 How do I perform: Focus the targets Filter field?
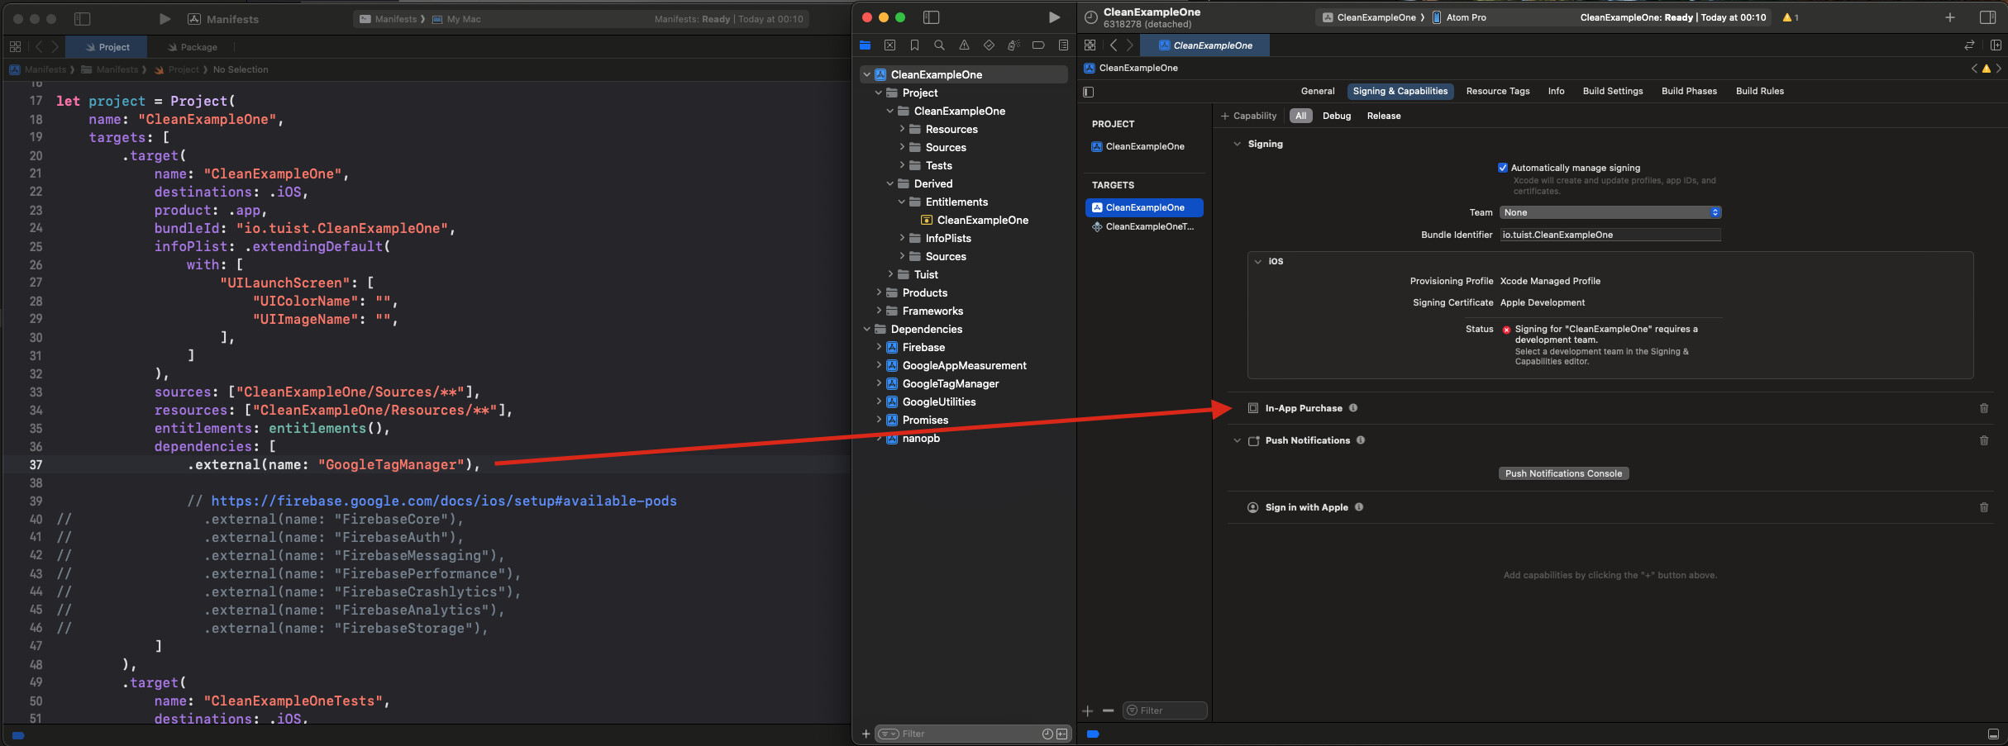tap(1165, 710)
